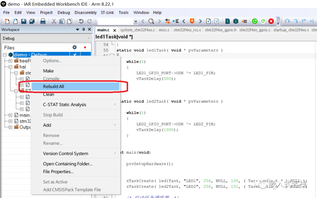The height and width of the screenshot is (198, 317).
Task: Switch to startup_stm32f4xx.s tab
Action: 291,30
